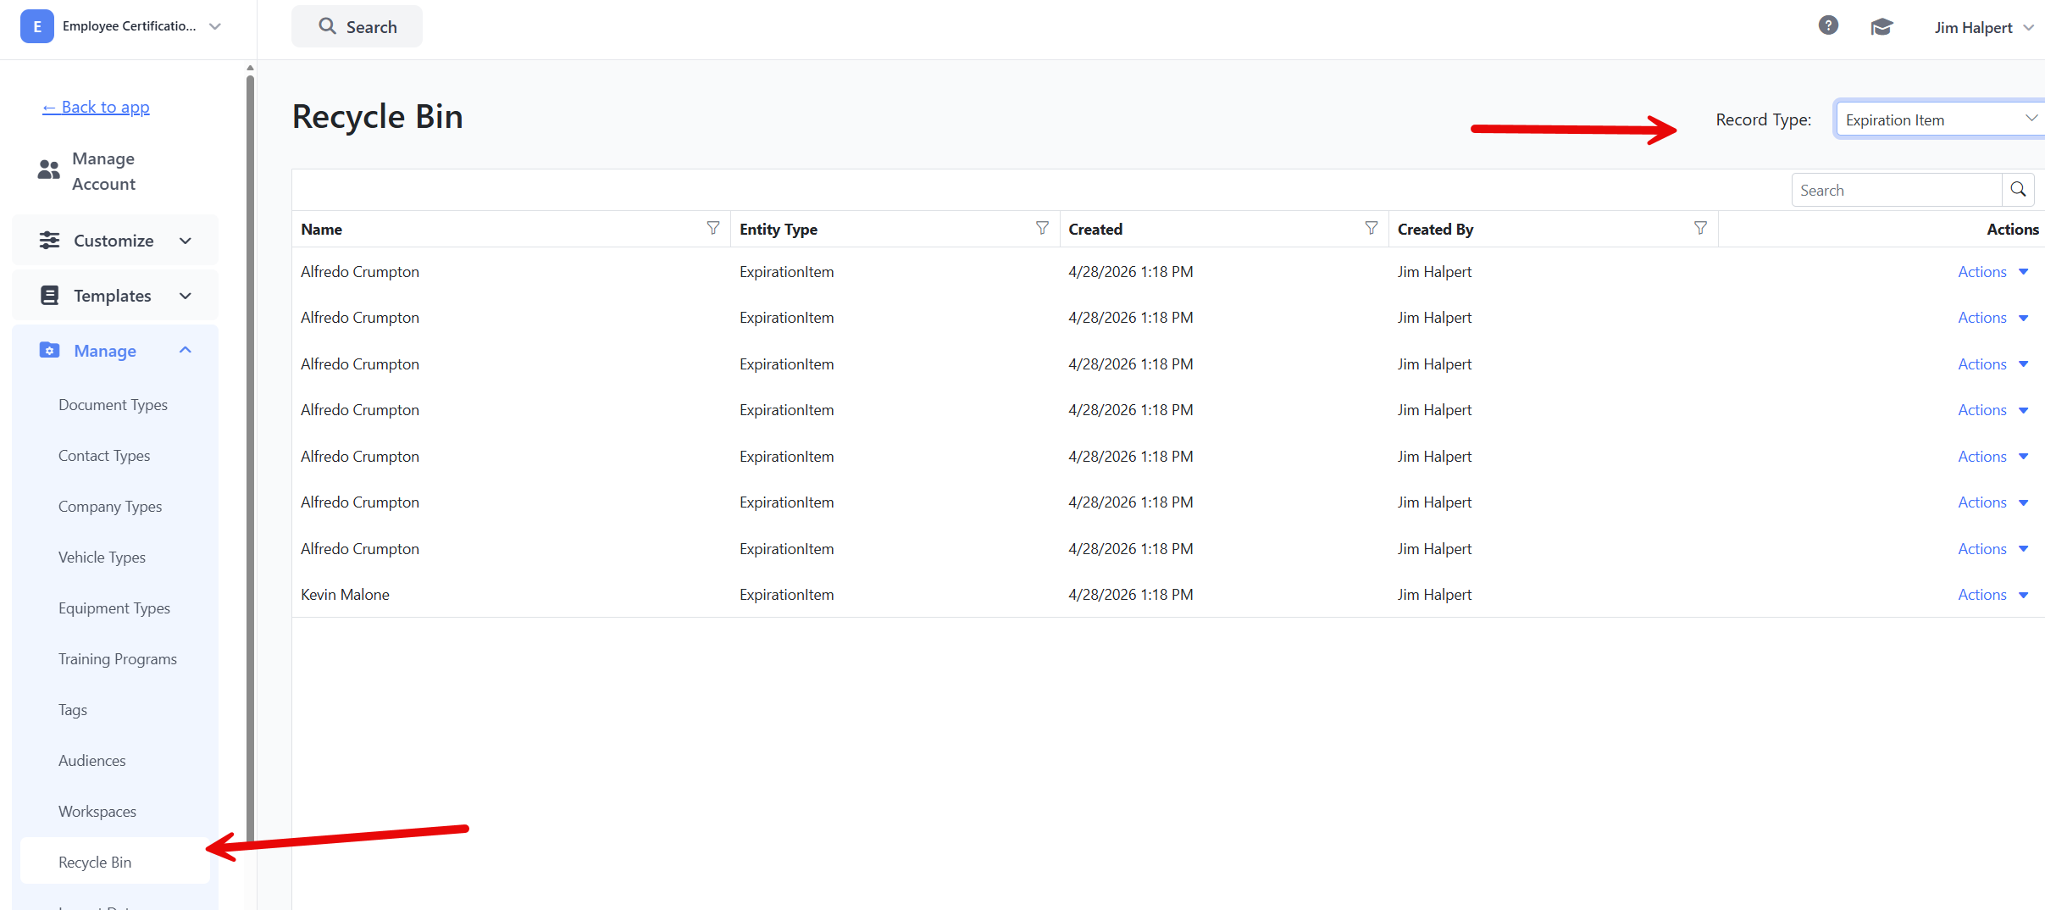Filter the Created By column

click(1700, 228)
